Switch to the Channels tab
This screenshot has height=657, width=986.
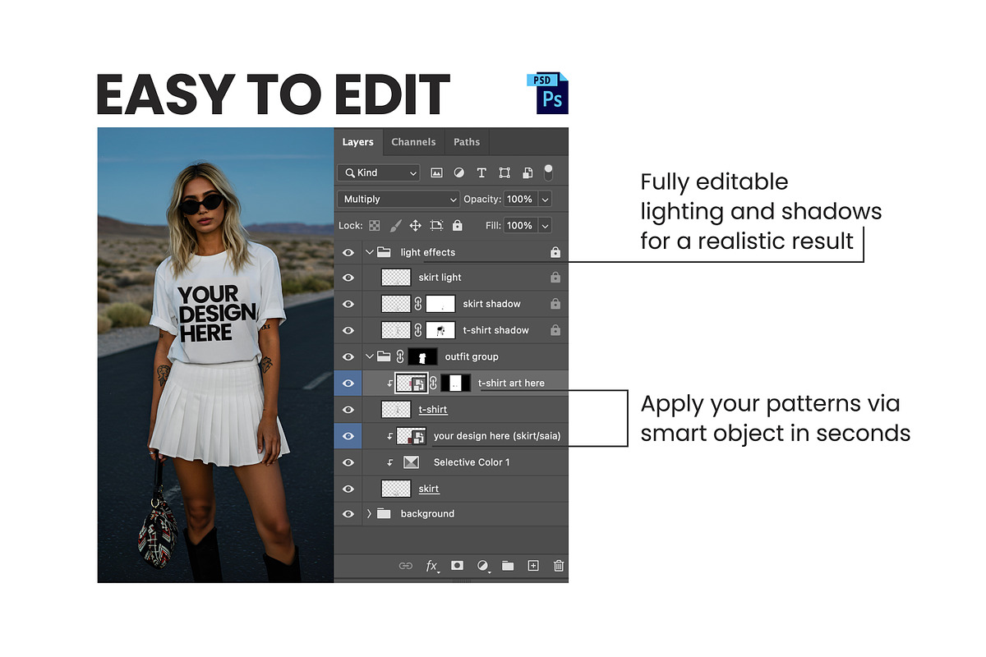tap(413, 142)
